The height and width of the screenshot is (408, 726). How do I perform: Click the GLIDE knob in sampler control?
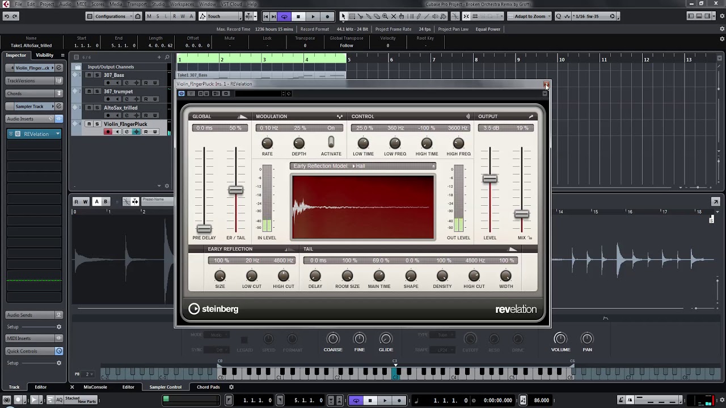coord(386,339)
